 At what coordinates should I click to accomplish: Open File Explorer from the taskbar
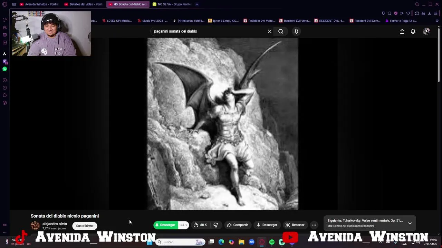pyautogui.click(x=241, y=242)
